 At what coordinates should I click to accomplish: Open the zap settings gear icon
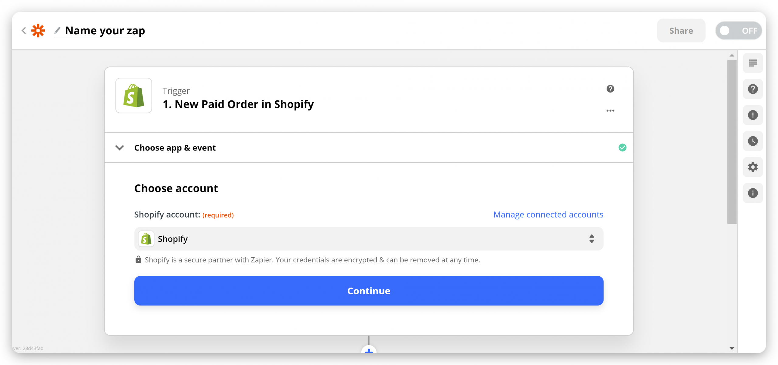coord(753,167)
